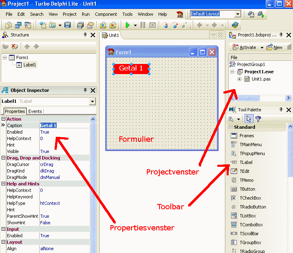Click the Delete item icon in Structure
This screenshot has height=253, width=293.
tap(15, 46)
